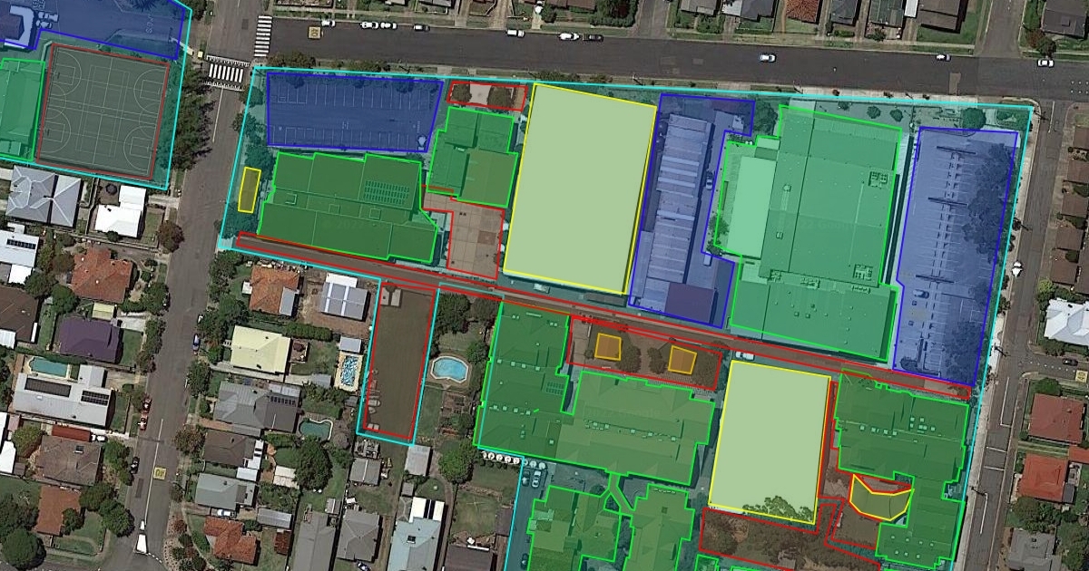The width and height of the screenshot is (1089, 571).
Task: Click the round swimming pool next to the brown field
Action: pyautogui.click(x=448, y=368)
